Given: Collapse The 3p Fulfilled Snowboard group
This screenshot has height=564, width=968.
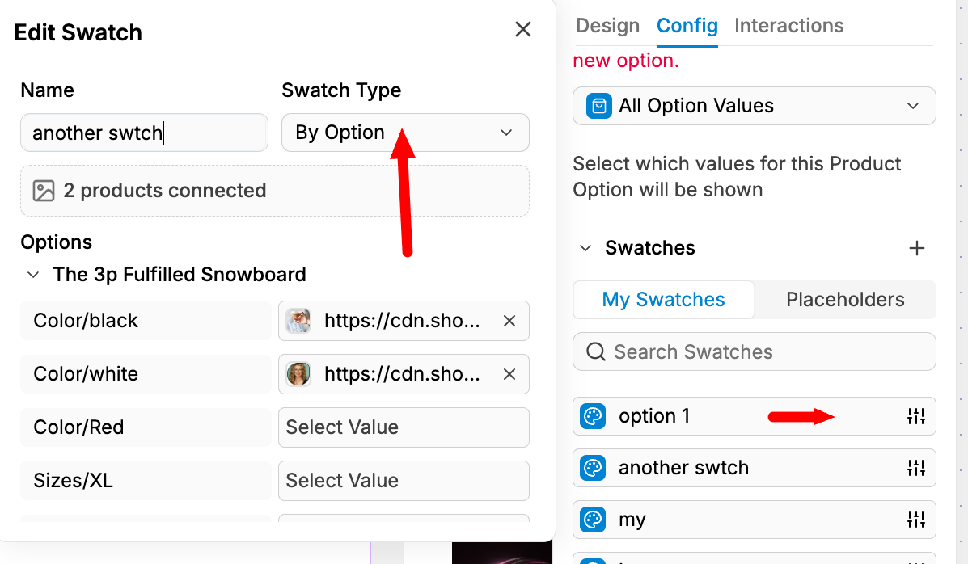Looking at the screenshot, I should click(x=33, y=275).
